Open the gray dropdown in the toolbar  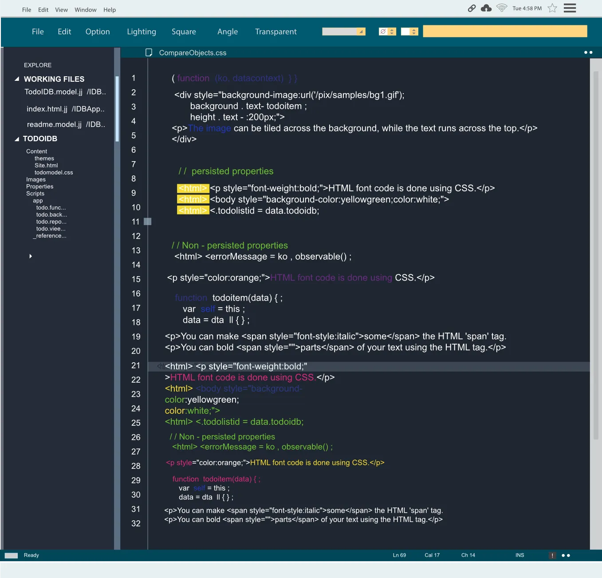click(344, 32)
